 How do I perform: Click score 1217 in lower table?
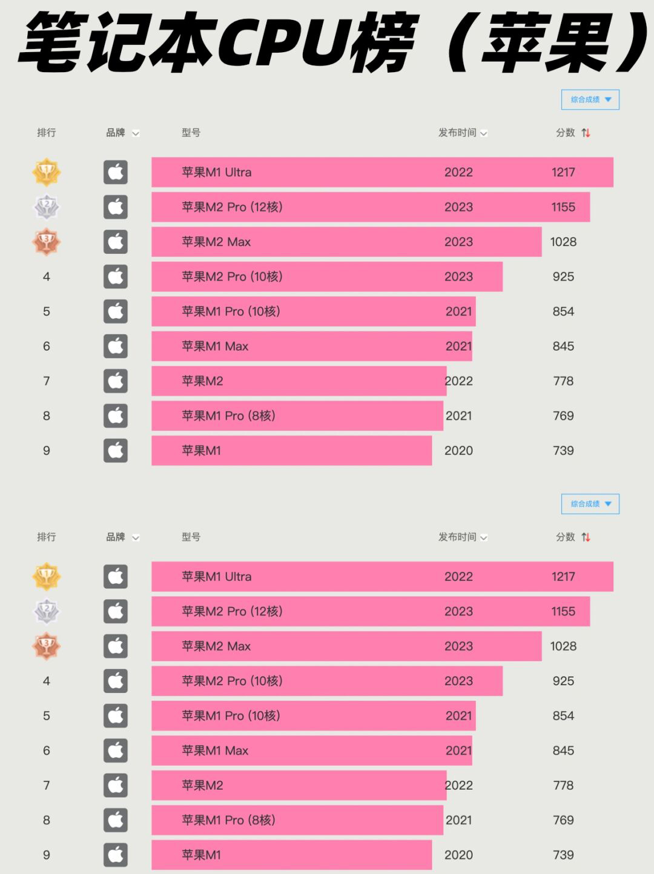[563, 577]
